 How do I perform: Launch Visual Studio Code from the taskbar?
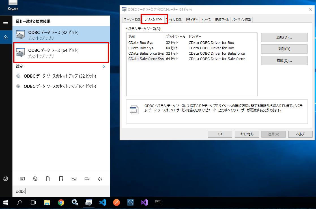coord(103,202)
